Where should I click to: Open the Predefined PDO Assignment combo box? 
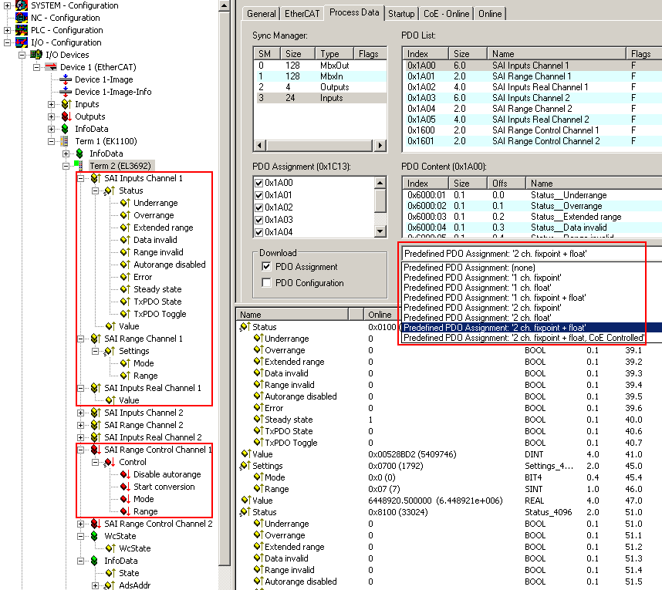pyautogui.click(x=531, y=254)
